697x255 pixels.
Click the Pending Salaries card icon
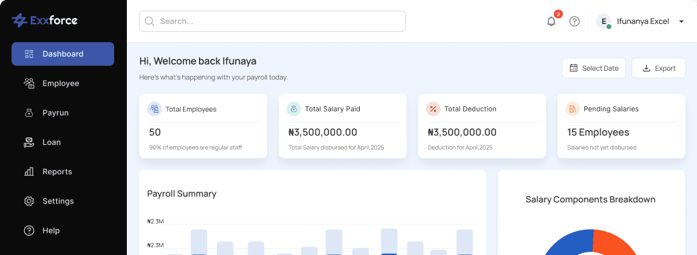click(573, 109)
